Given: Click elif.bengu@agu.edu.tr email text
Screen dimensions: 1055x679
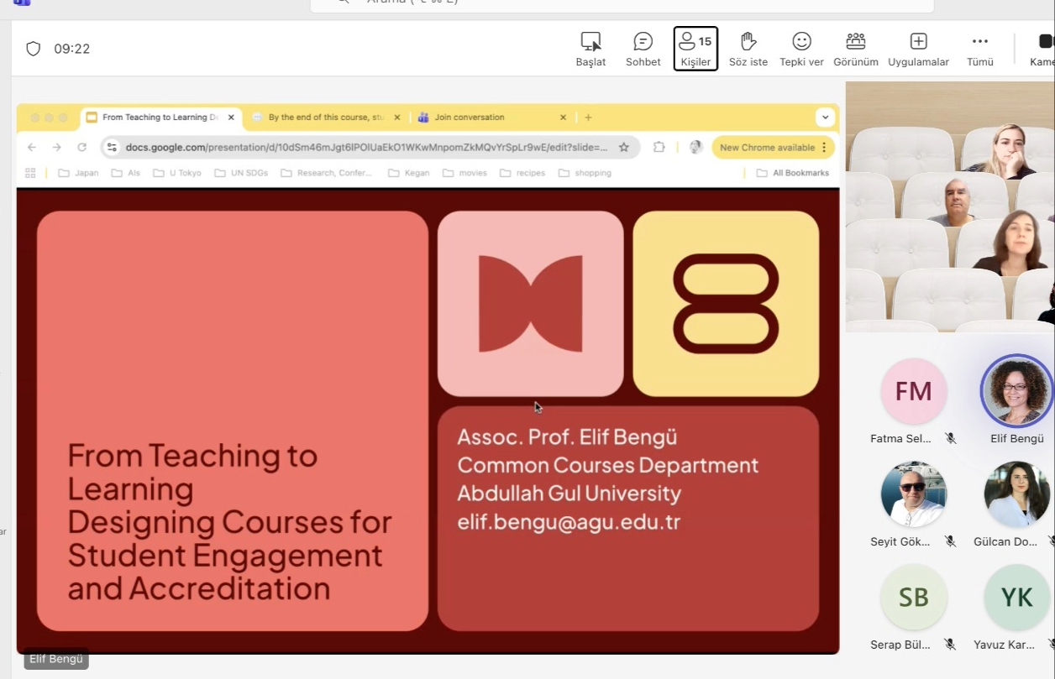Looking at the screenshot, I should pos(569,521).
